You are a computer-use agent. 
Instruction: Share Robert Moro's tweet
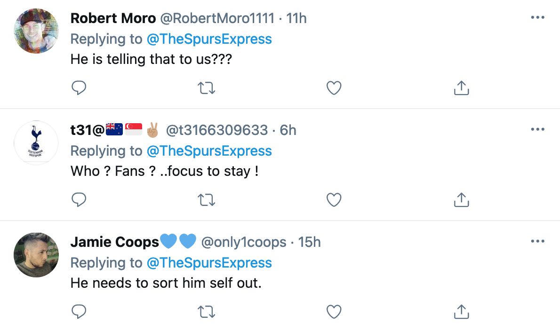click(x=461, y=88)
